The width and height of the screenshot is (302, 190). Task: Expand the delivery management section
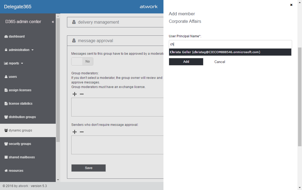click(x=115, y=22)
